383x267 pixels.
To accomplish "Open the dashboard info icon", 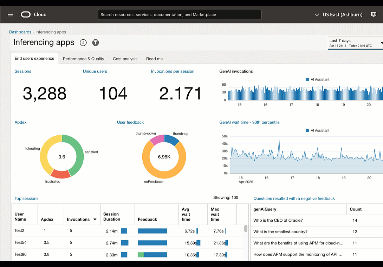I will coord(83,43).
